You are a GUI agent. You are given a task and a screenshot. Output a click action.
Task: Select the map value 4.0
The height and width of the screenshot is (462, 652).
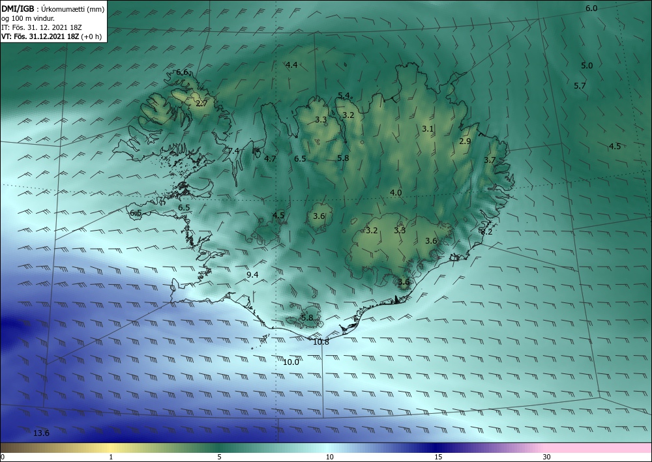click(396, 193)
